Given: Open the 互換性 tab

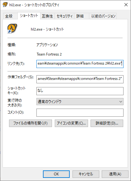Looking at the screenshot, I should [47, 16].
